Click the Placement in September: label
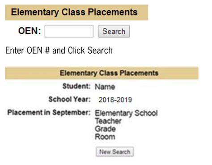The height and width of the screenshot is (165, 212). tap(49, 112)
